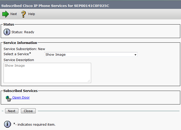181x130 pixels.
Task: Click the Service Information section heading
Action: coord(20,43)
